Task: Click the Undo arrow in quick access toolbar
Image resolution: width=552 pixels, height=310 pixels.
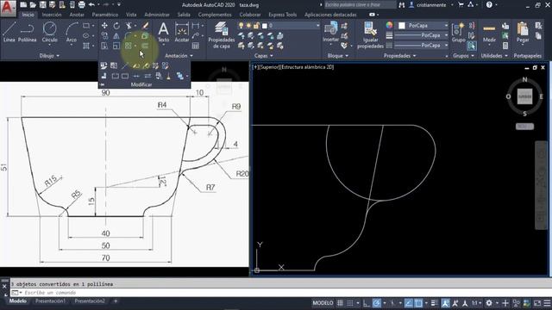Action: tap(91, 4)
